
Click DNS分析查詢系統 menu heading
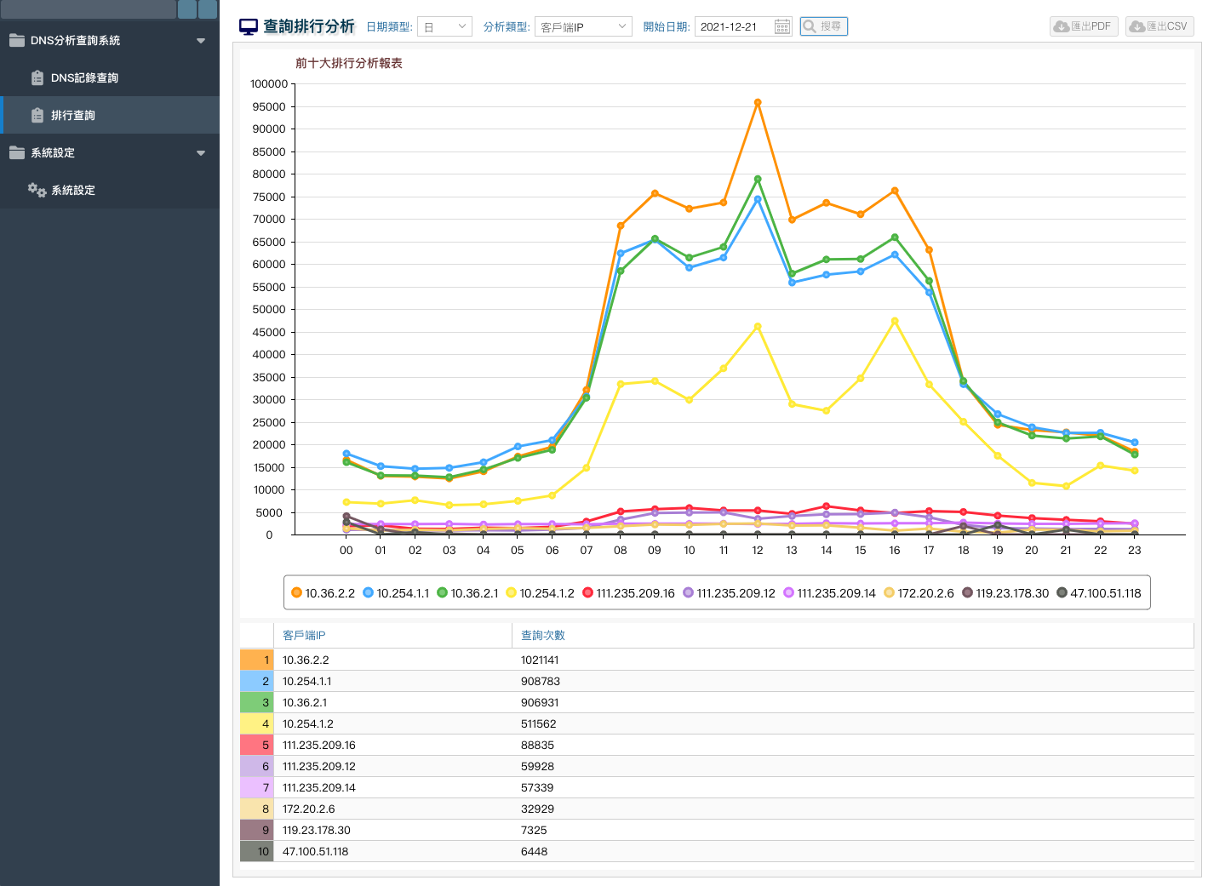pyautogui.click(x=110, y=40)
